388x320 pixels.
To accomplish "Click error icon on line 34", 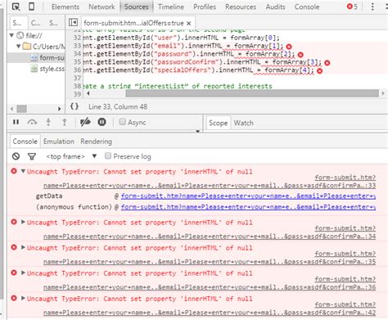I will [x=300, y=55].
